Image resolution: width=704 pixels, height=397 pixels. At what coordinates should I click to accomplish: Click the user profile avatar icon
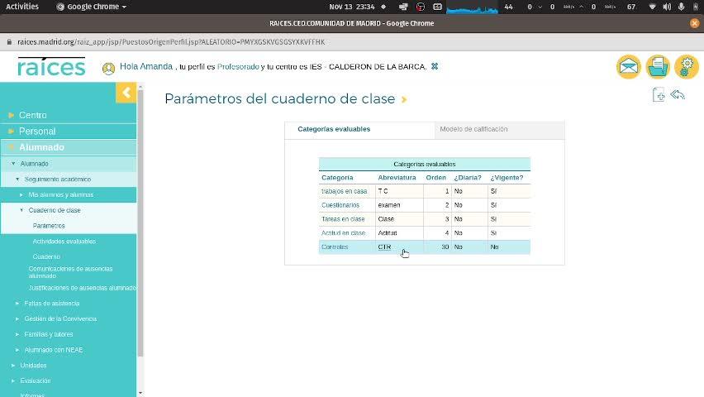click(108, 69)
